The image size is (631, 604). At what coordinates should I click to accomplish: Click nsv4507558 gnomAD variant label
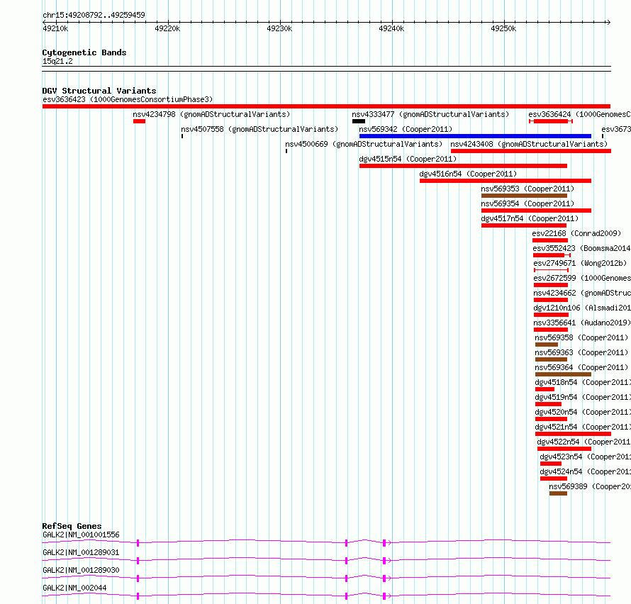click(259, 129)
